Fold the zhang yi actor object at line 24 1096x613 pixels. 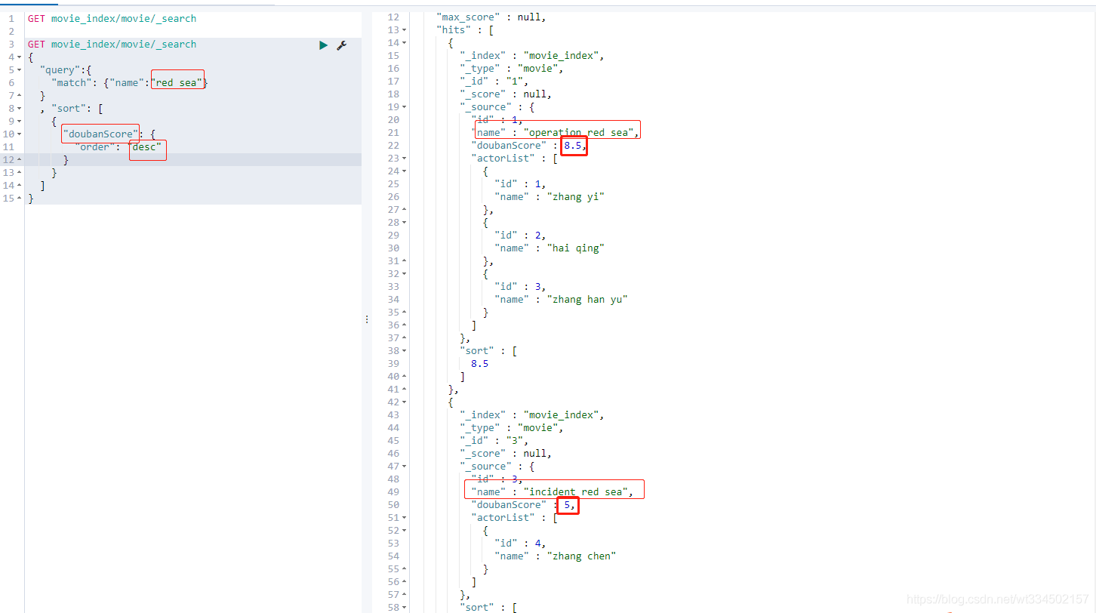[405, 171]
